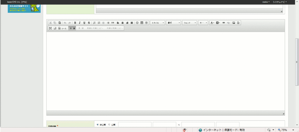This screenshot has width=299, height=132.
Task: Paste from clipboard icon
Action: (x=60, y=23)
